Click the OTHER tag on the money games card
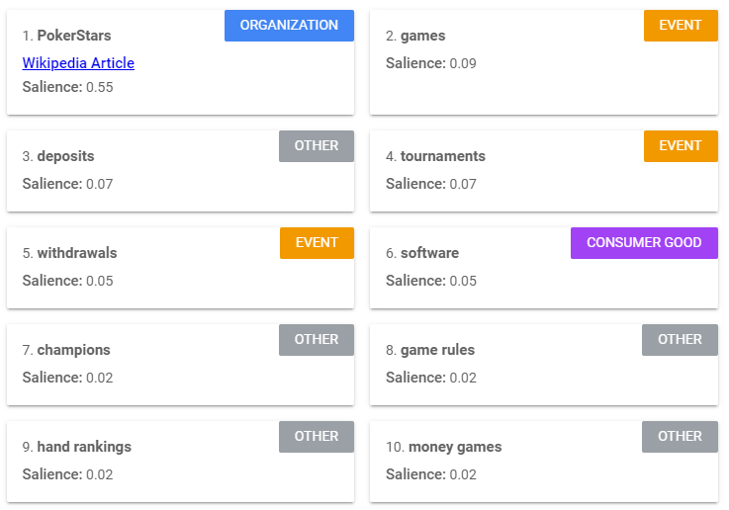Image resolution: width=729 pixels, height=510 pixels. (680, 437)
